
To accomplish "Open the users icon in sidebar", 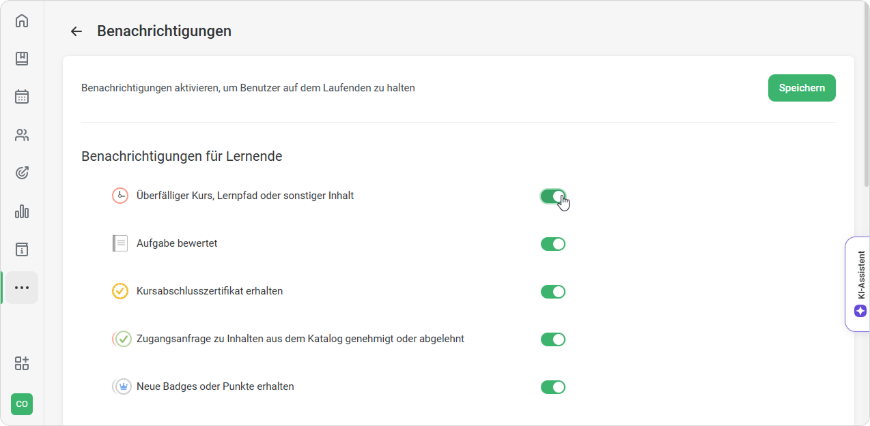I will 22,135.
